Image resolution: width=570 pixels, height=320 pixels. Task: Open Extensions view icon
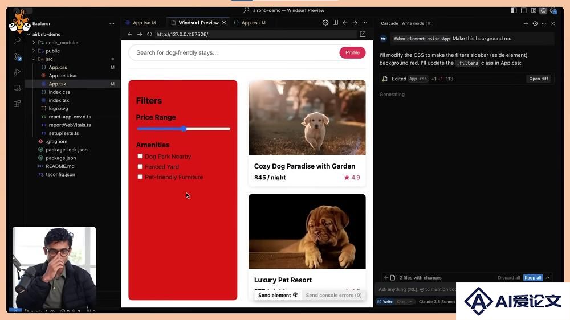pos(17,104)
